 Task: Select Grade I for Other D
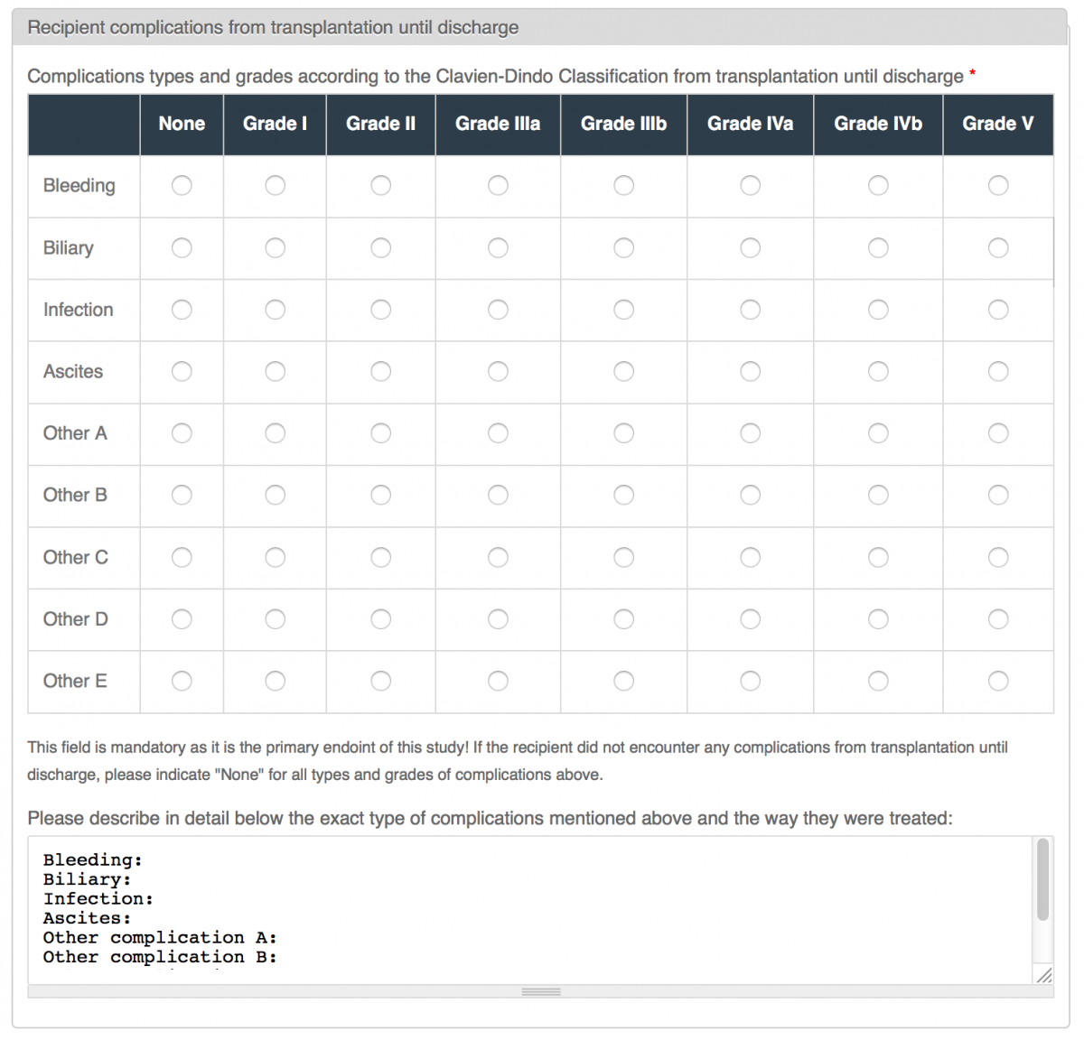pos(276,619)
